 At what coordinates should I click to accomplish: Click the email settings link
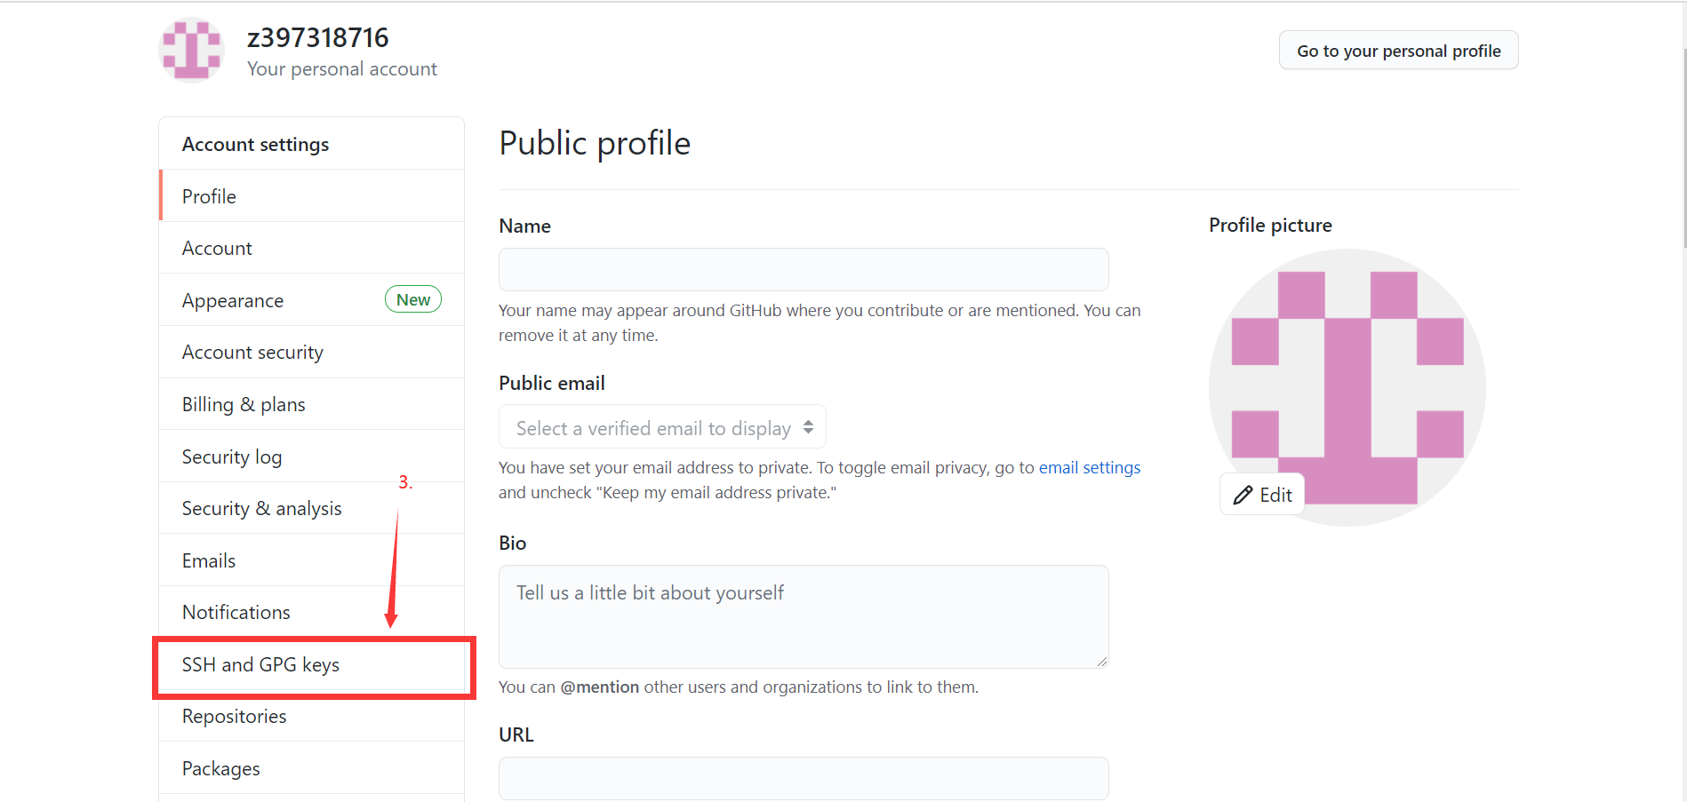point(1090,467)
